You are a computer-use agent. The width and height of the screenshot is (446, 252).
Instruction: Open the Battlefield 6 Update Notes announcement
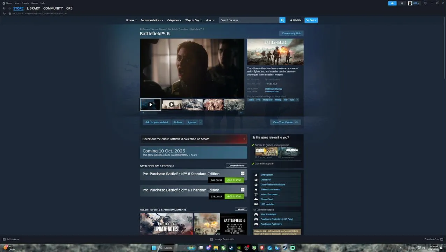(x=166, y=224)
